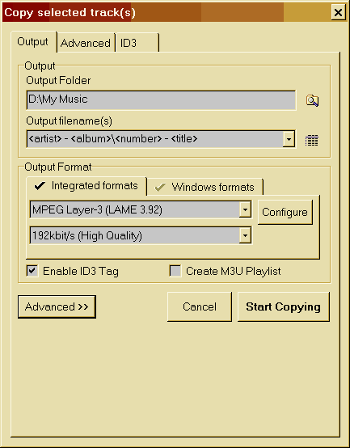
Task: Click Start Copying button
Action: click(x=283, y=306)
